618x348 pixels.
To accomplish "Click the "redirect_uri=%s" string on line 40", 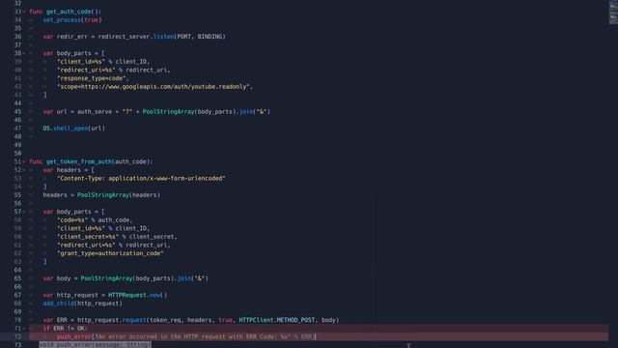I will pyautogui.click(x=86, y=71).
